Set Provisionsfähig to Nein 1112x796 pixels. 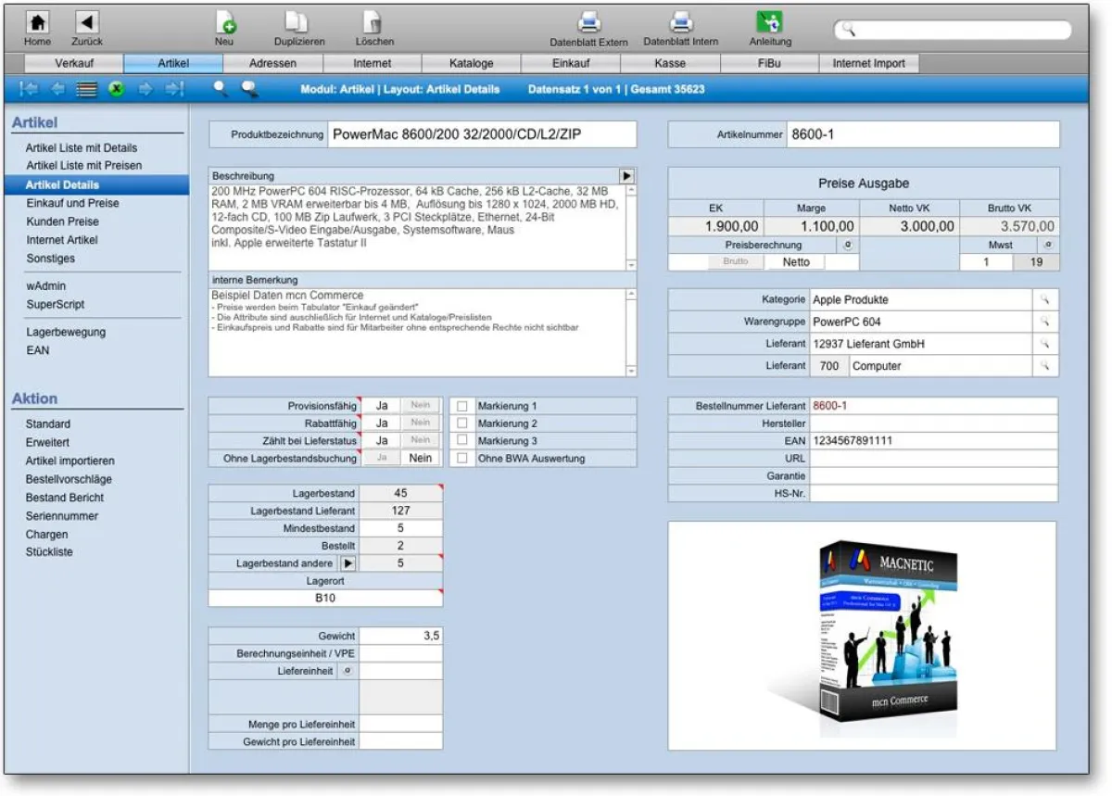pos(421,406)
